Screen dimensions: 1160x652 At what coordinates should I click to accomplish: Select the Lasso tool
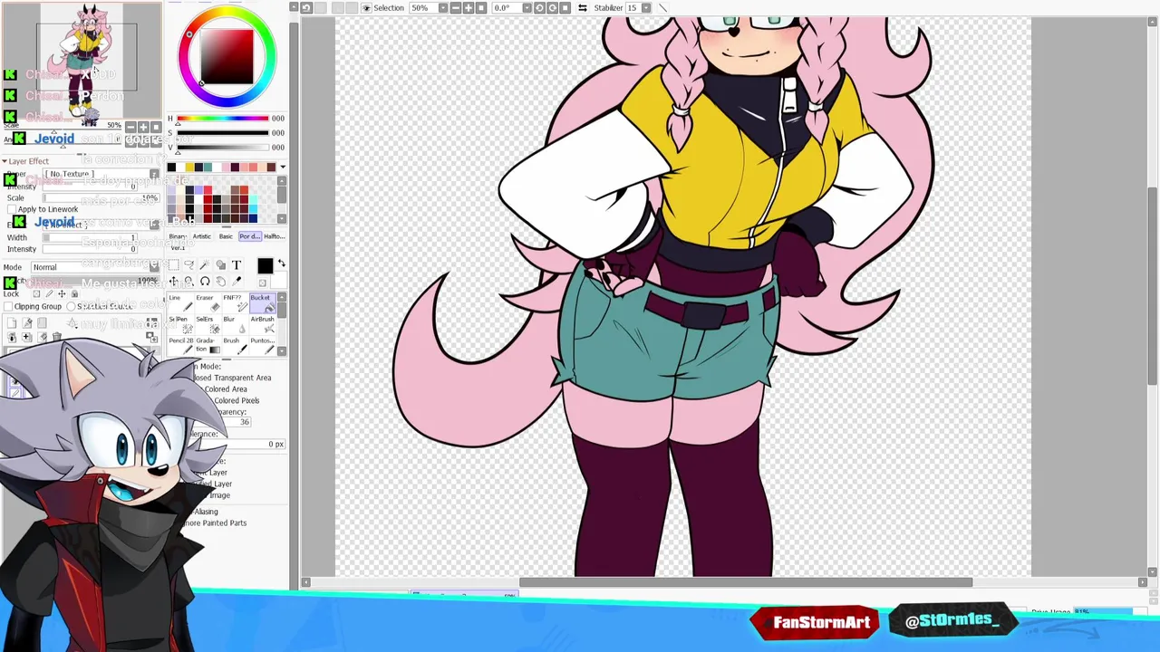pyautogui.click(x=189, y=265)
